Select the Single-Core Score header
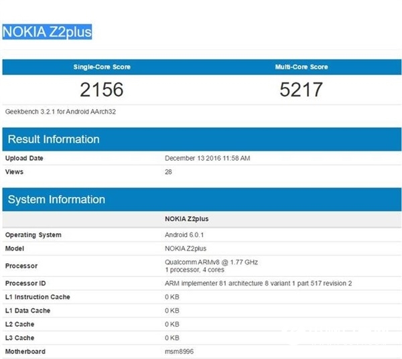The width and height of the screenshot is (402, 359). (x=102, y=67)
